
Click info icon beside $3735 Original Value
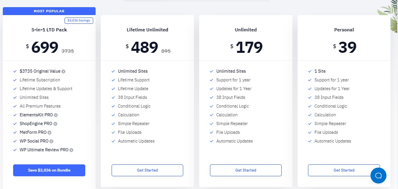[64, 71]
